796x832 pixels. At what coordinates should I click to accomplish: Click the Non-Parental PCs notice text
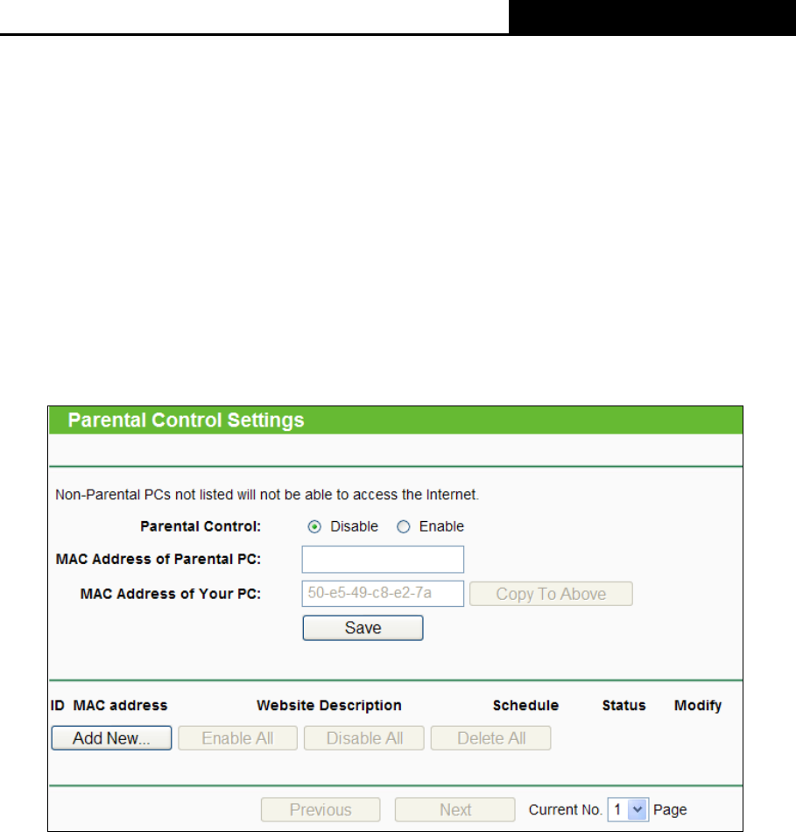[x=267, y=495]
